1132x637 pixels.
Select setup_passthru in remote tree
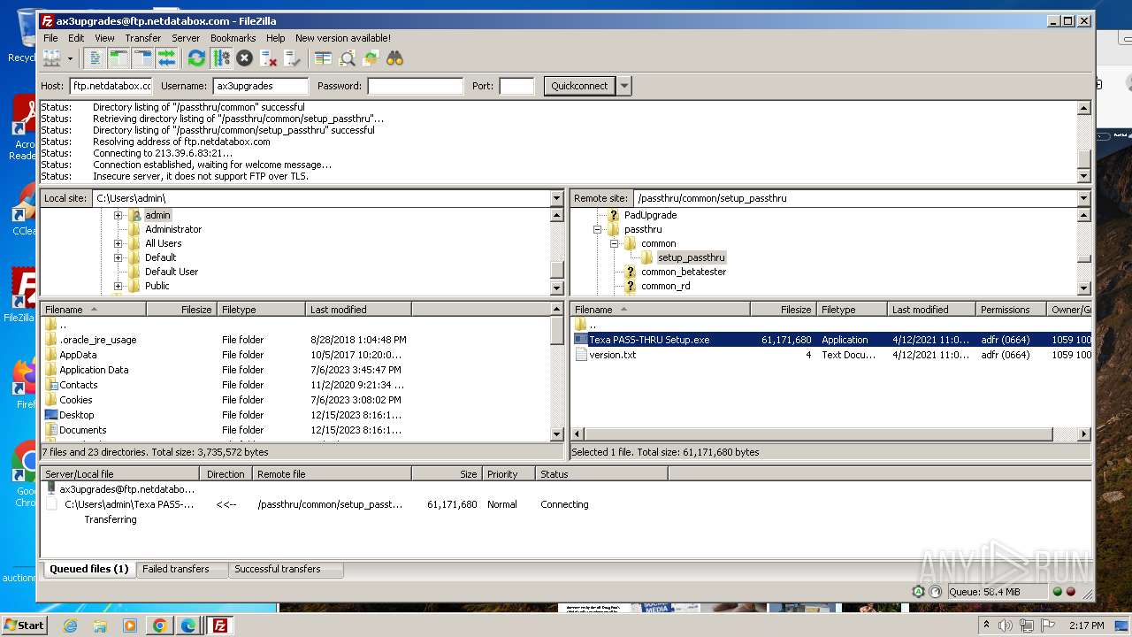pos(691,257)
